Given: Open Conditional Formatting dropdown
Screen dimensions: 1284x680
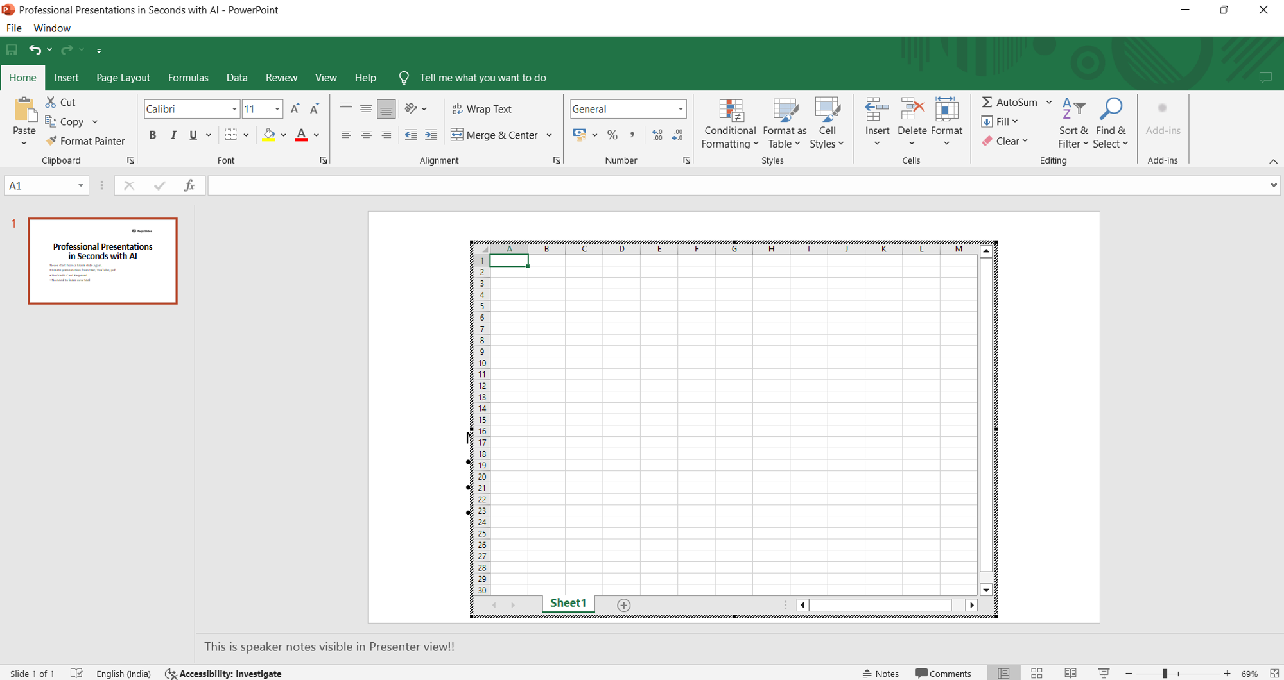Looking at the screenshot, I should [x=730, y=123].
